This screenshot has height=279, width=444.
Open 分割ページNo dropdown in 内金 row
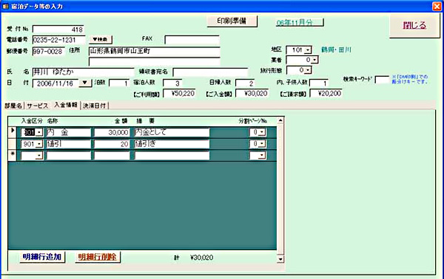[262, 132]
